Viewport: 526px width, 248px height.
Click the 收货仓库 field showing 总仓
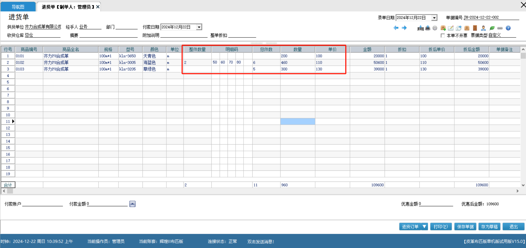point(42,35)
